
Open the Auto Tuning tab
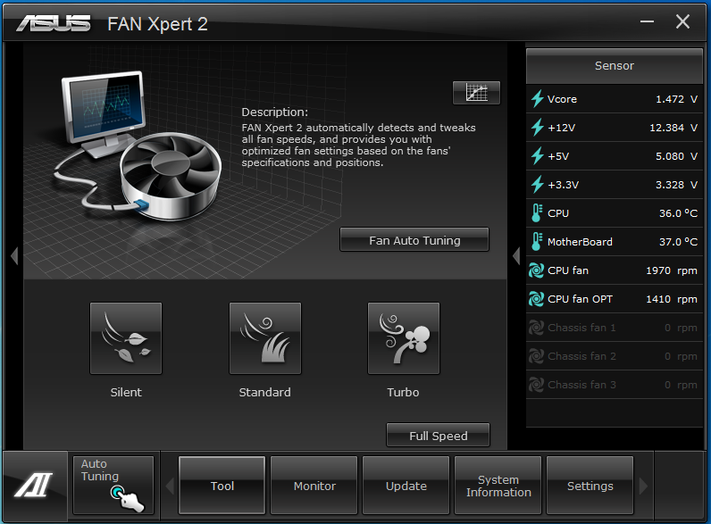pos(113,485)
